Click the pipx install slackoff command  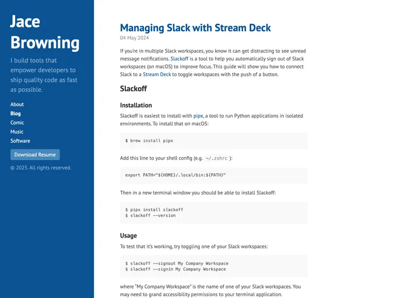pos(154,210)
